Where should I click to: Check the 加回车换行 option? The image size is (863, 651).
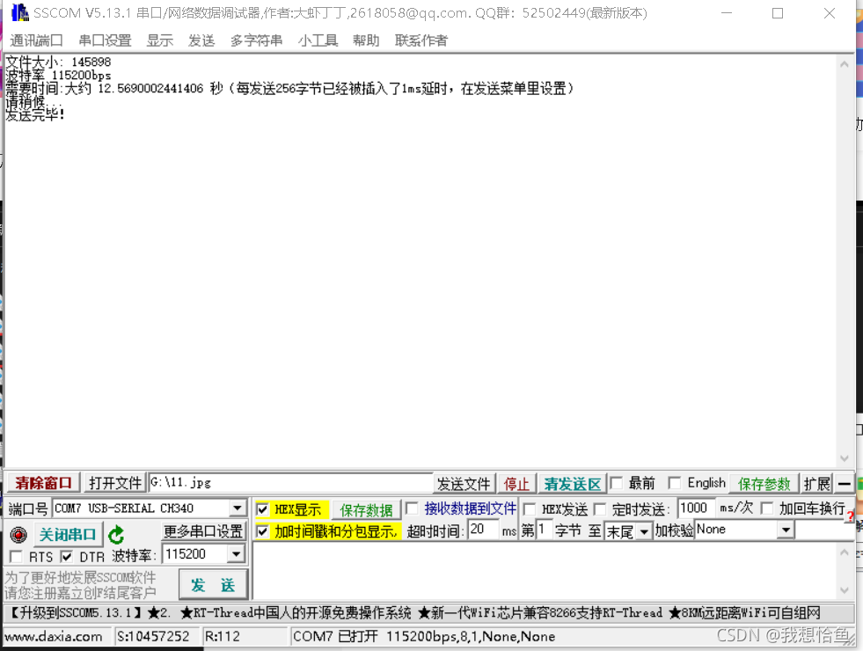(767, 508)
